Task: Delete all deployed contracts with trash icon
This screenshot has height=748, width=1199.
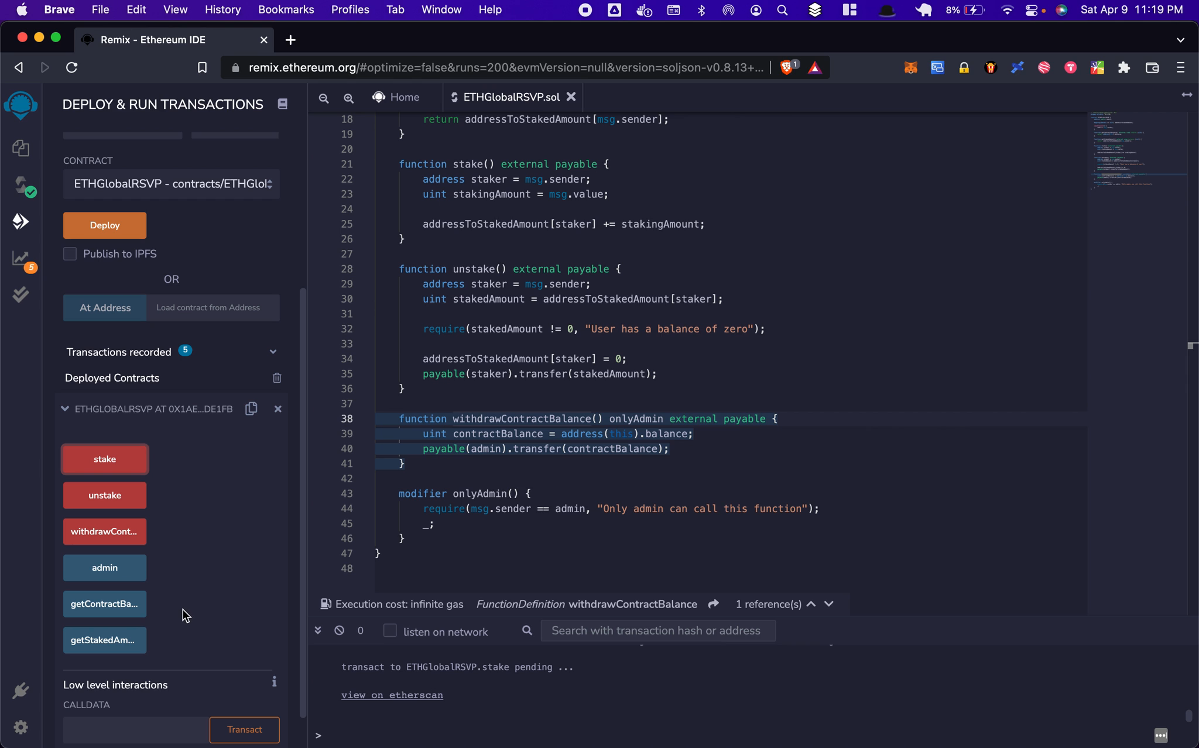Action: pos(277,378)
